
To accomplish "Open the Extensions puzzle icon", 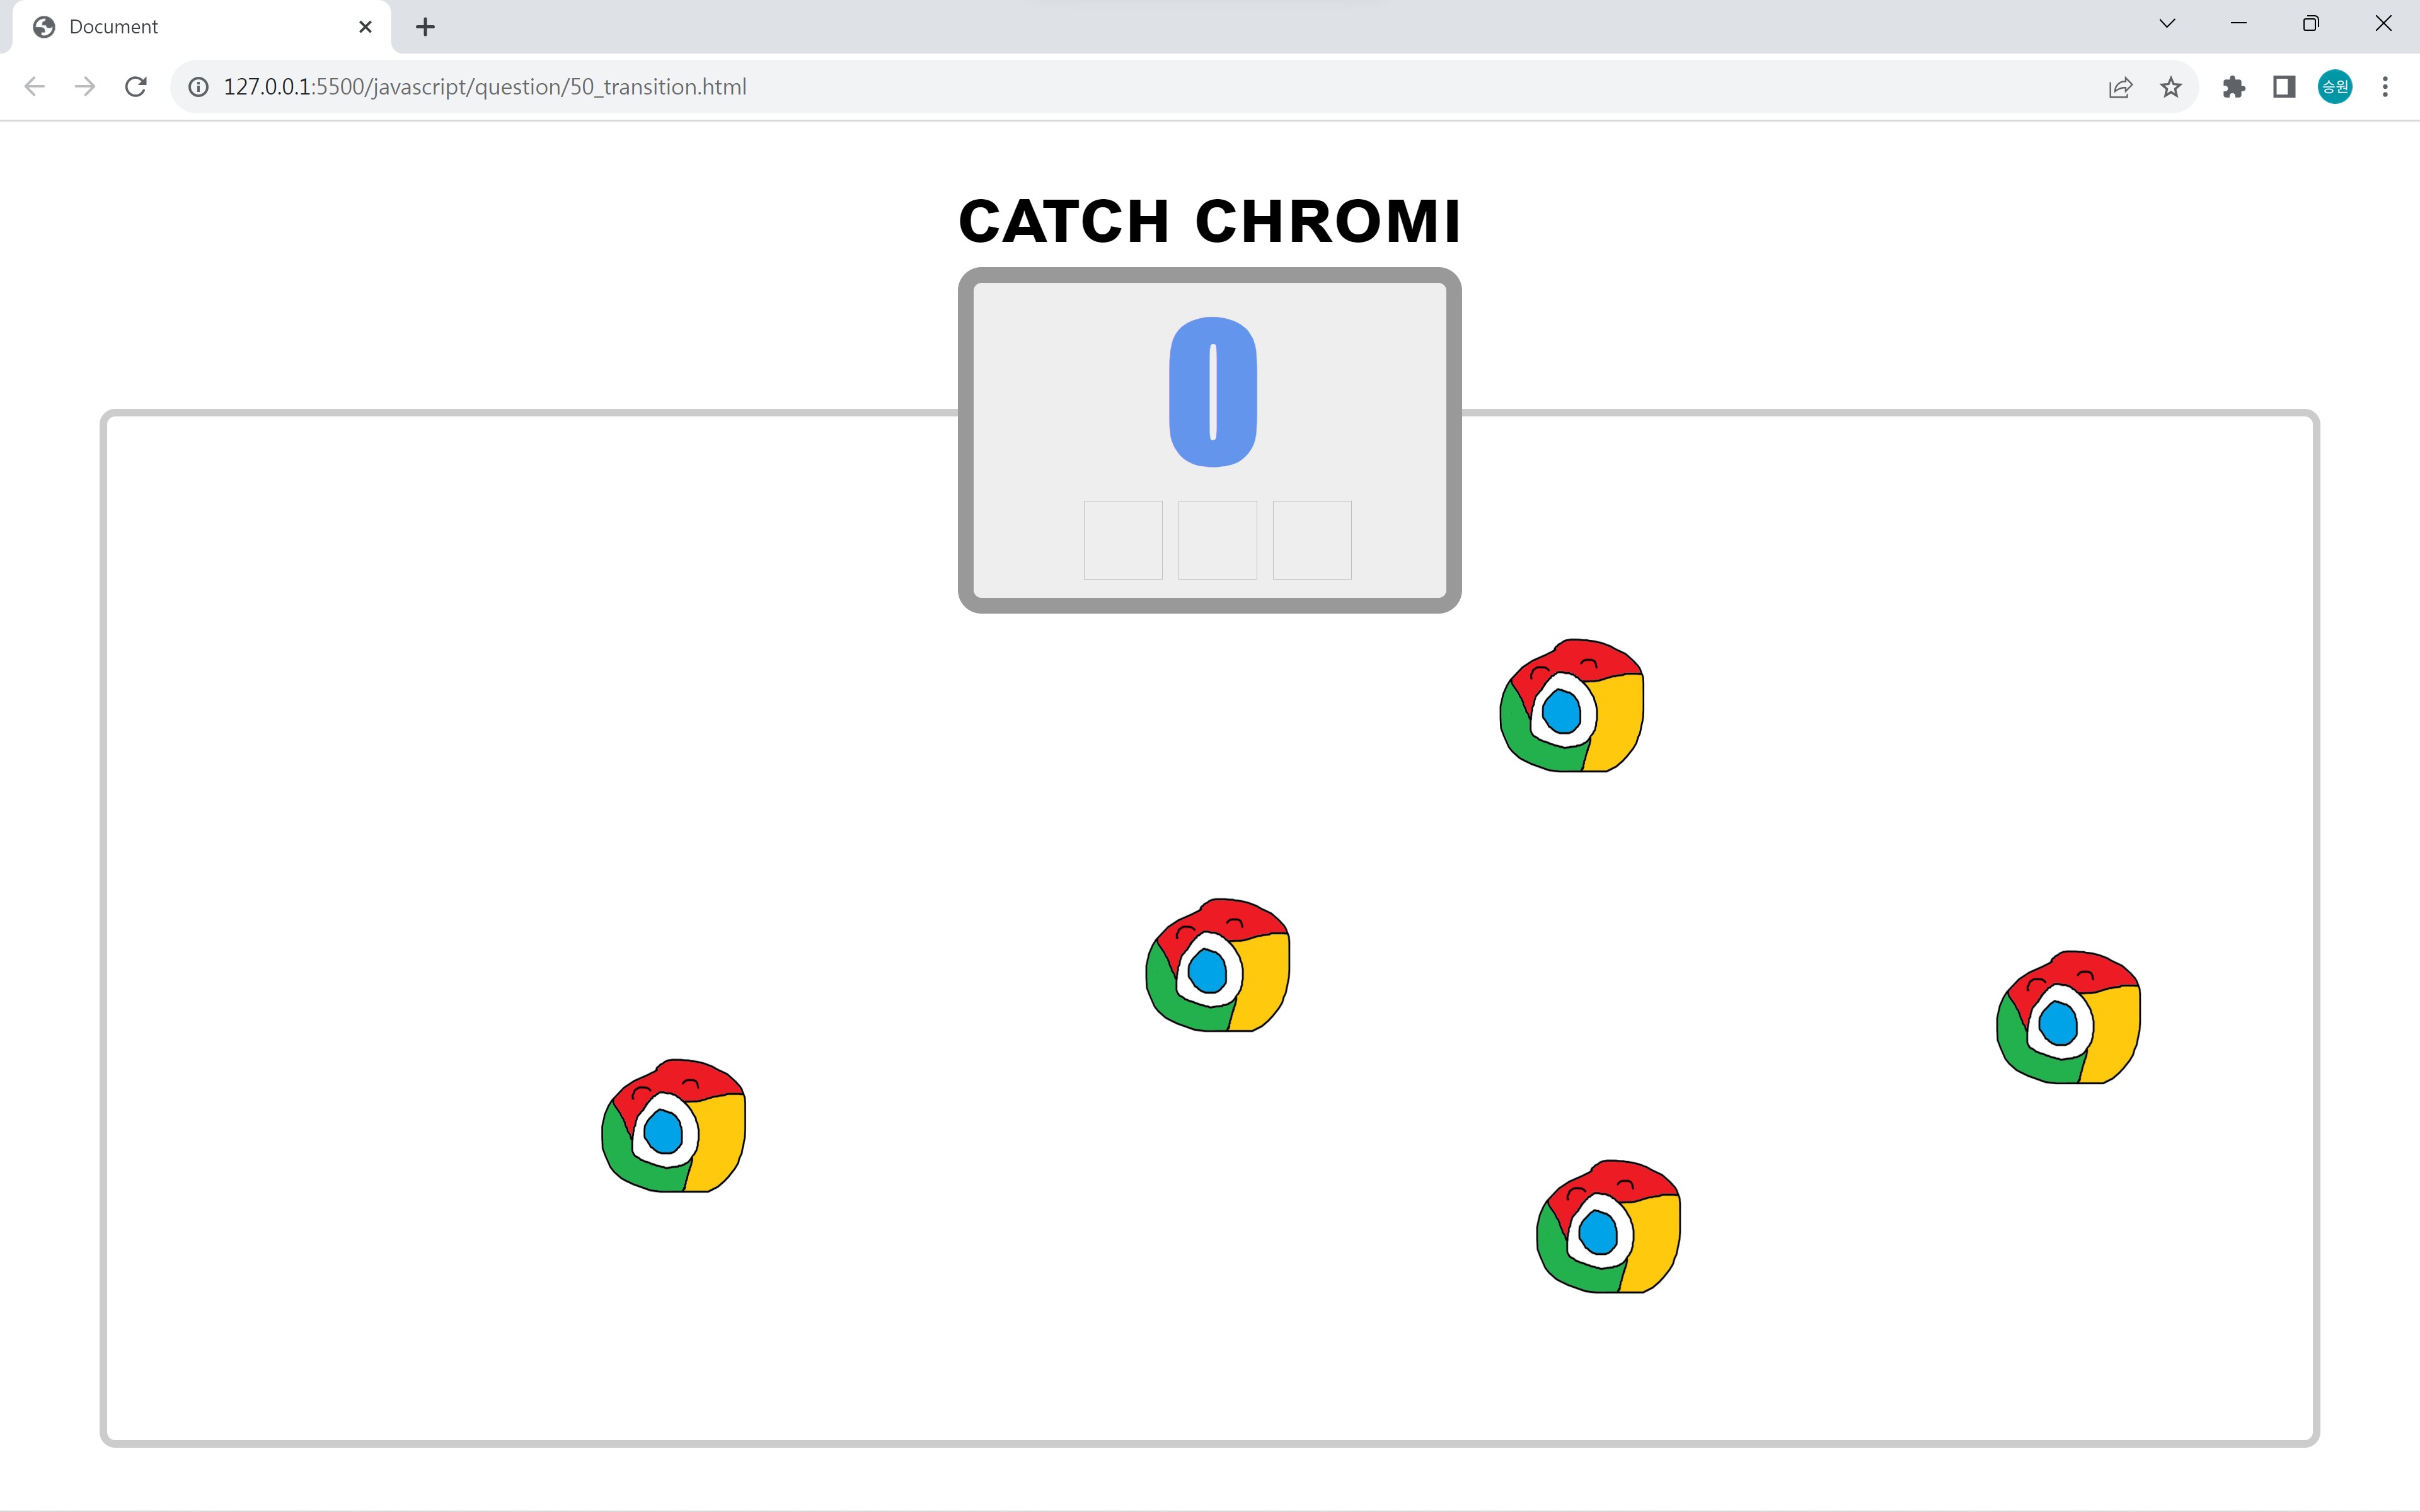I will [2234, 87].
